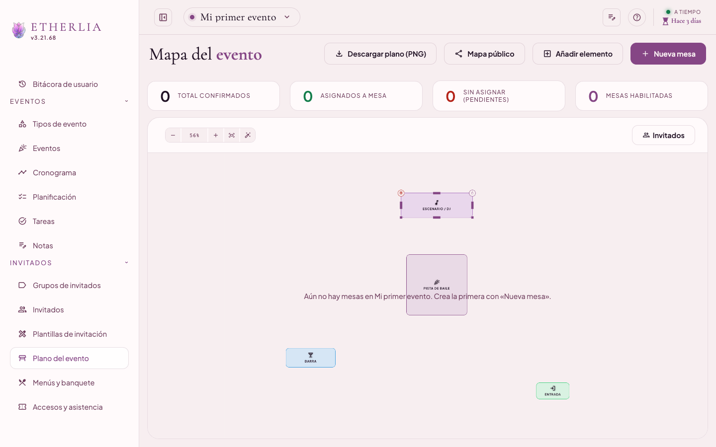Collapse the EVENTOS sidebar section
The width and height of the screenshot is (716, 447).
coord(69,101)
